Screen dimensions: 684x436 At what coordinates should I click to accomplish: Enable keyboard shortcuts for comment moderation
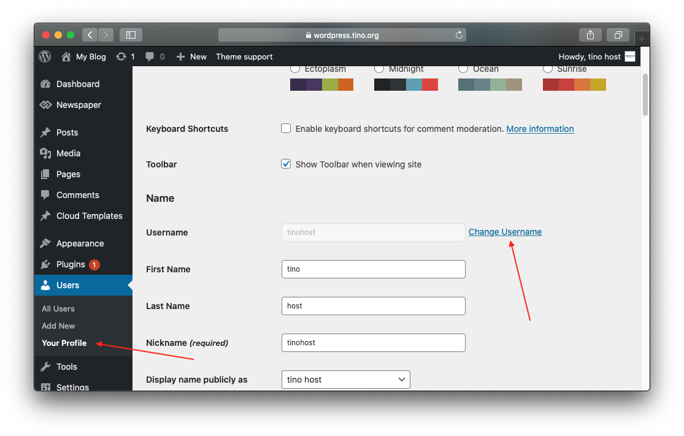pos(286,128)
